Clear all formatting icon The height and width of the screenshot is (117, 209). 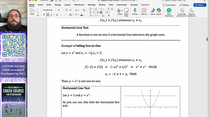click(84, 10)
